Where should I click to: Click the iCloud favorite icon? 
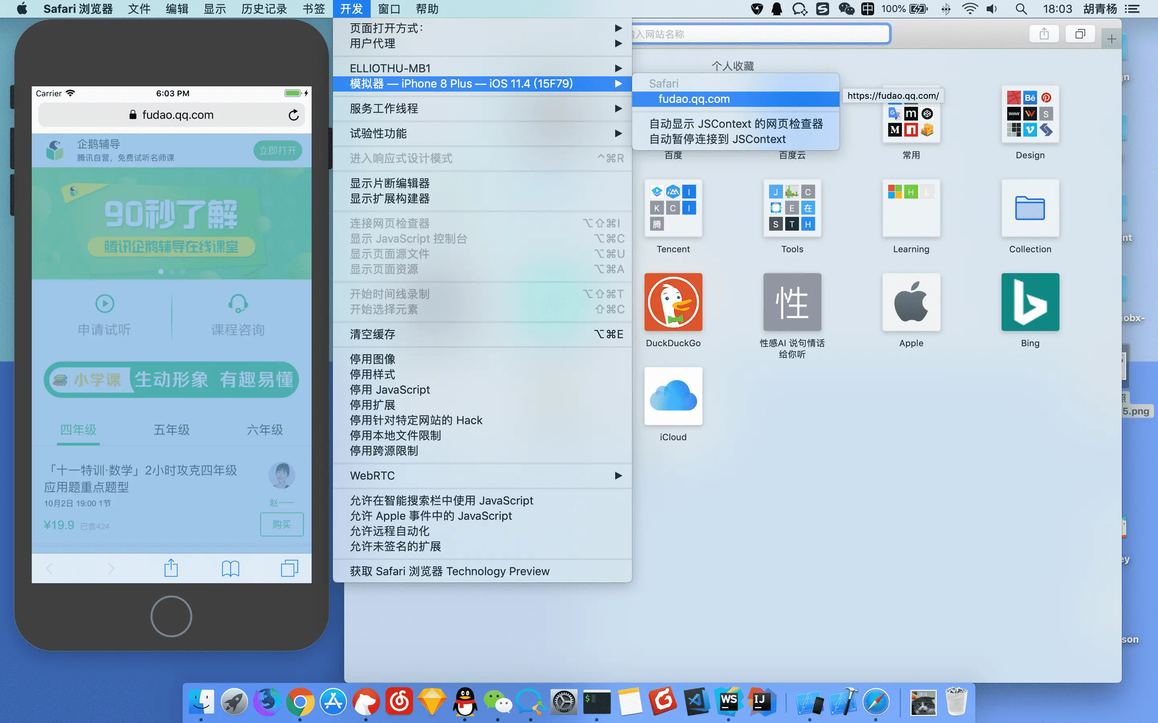673,396
